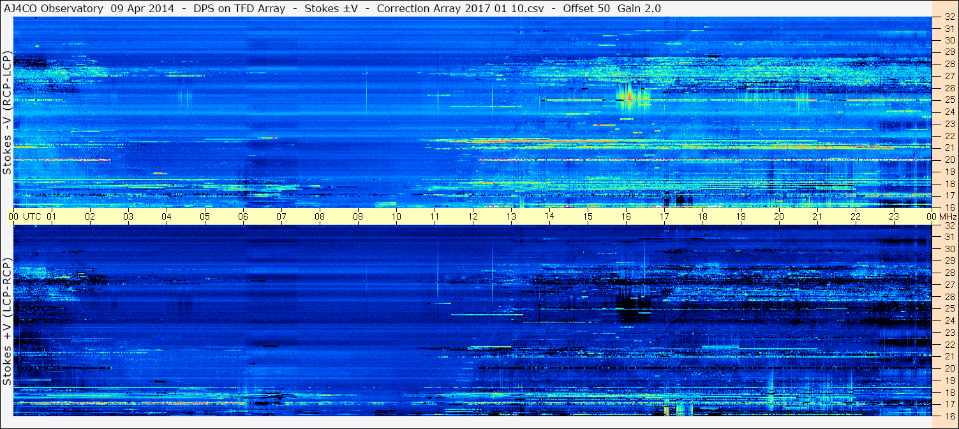The width and height of the screenshot is (959, 429).
Task: Click the 03 hour tick on the UTC axis
Action: point(128,216)
